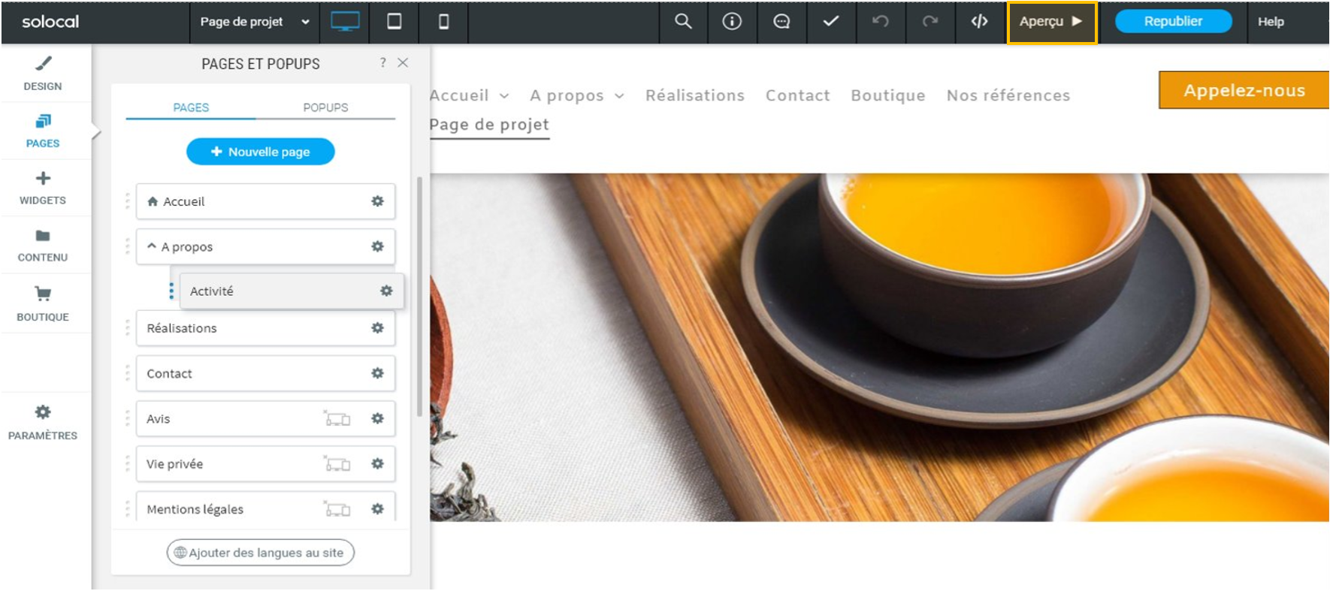
Task: Click hidden-in-navigation icon on Mentions légales row
Action: [x=337, y=509]
